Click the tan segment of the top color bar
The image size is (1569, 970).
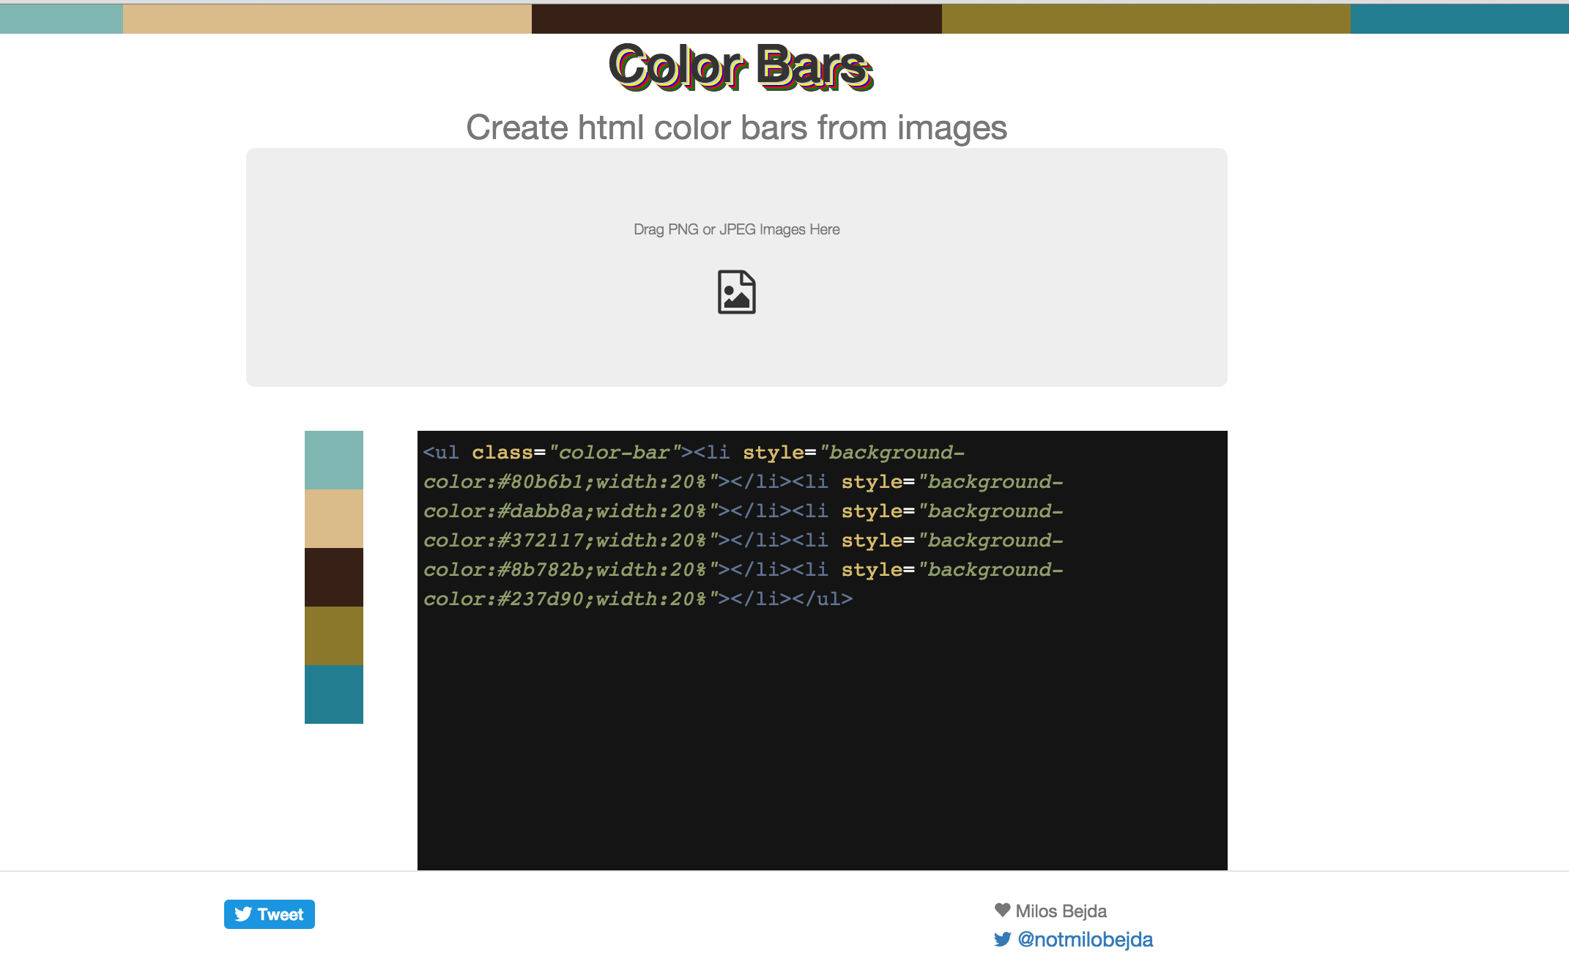(x=327, y=18)
